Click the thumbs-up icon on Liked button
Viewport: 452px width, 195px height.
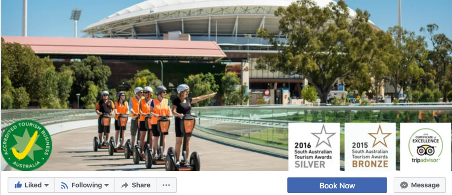(18, 185)
